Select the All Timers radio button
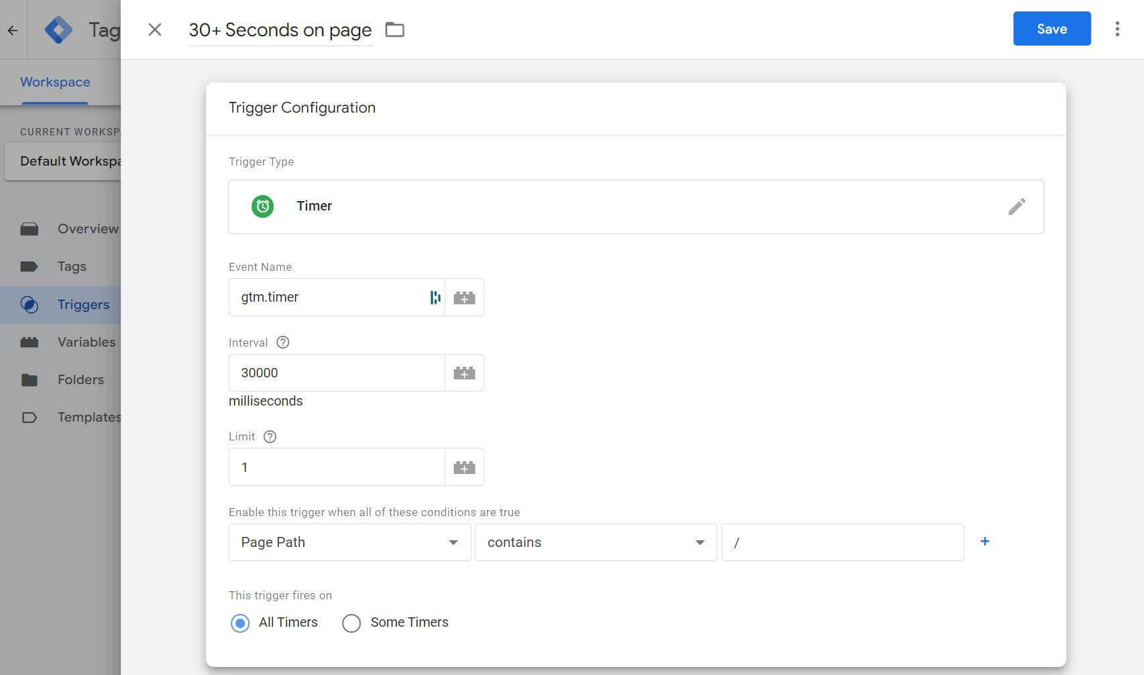Screen dimensions: 1144x675 tap(240, 623)
